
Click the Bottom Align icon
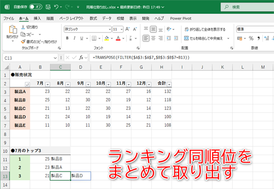coord(160,30)
